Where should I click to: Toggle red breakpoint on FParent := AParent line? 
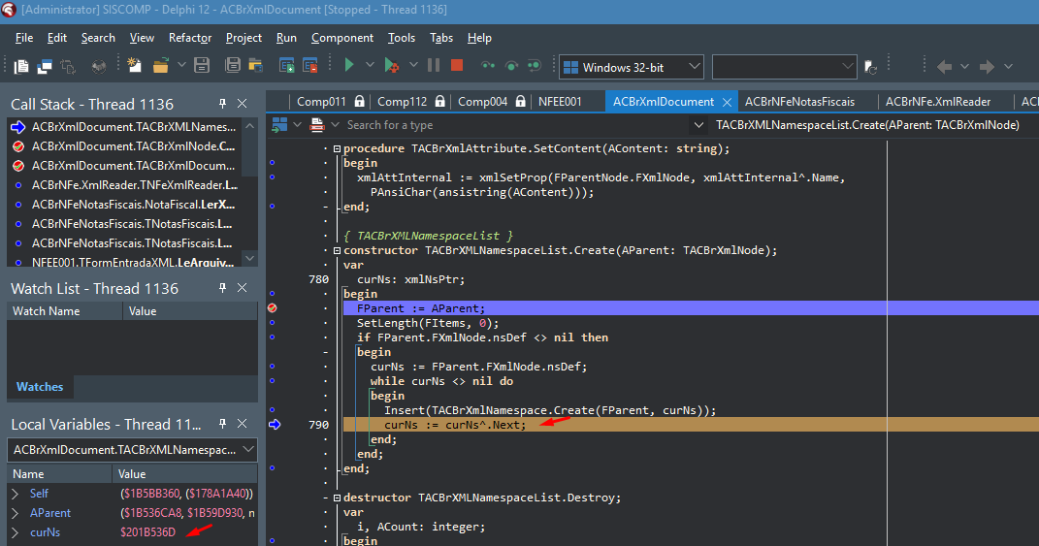(273, 308)
